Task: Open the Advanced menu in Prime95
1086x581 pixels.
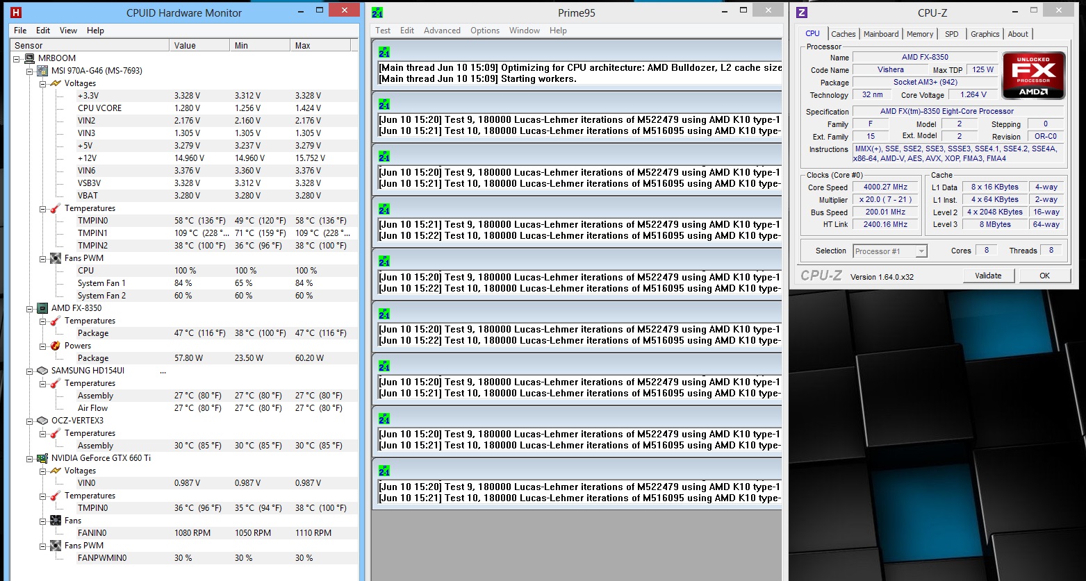Action: coord(442,31)
